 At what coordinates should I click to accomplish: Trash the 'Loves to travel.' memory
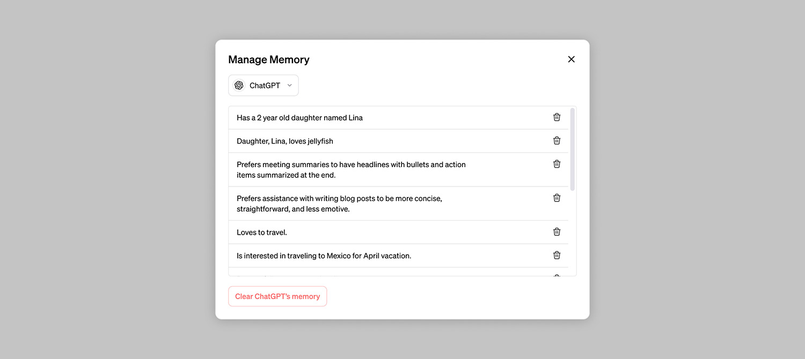pyautogui.click(x=557, y=232)
